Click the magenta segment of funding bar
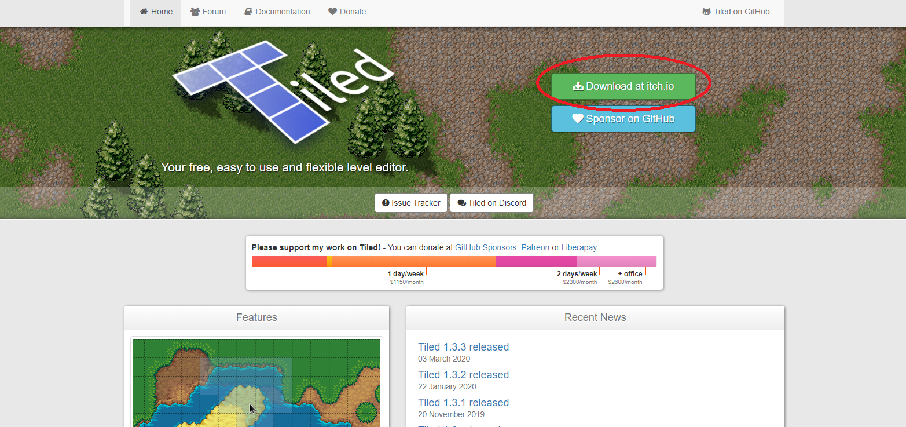Screen dimensions: 906x427 (x=536, y=261)
